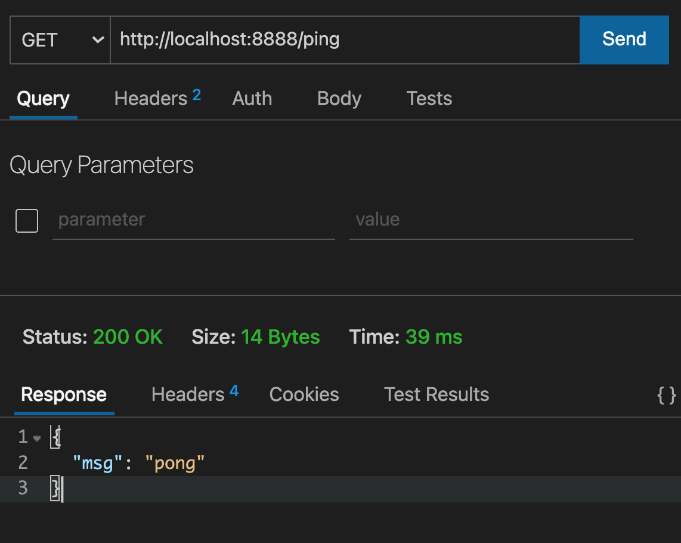The image size is (681, 543).
Task: Switch to the Auth tab
Action: (x=252, y=98)
